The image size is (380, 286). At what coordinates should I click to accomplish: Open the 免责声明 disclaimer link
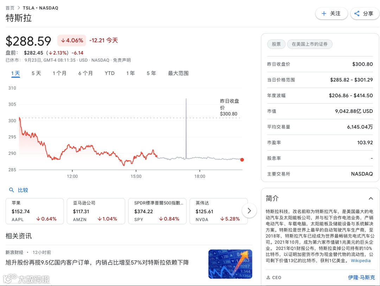(x=122, y=60)
